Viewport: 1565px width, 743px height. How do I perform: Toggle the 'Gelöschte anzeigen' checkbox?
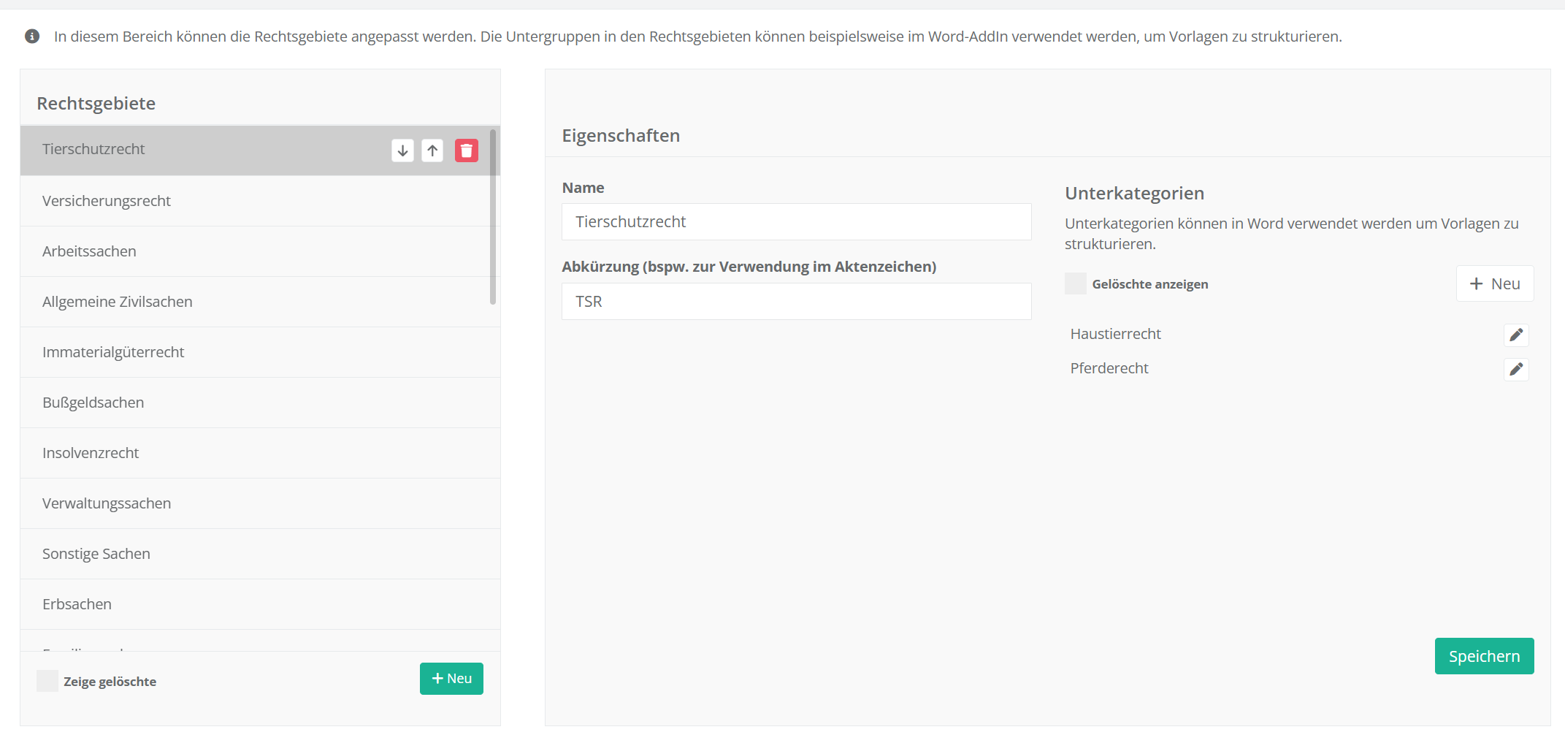point(1075,283)
